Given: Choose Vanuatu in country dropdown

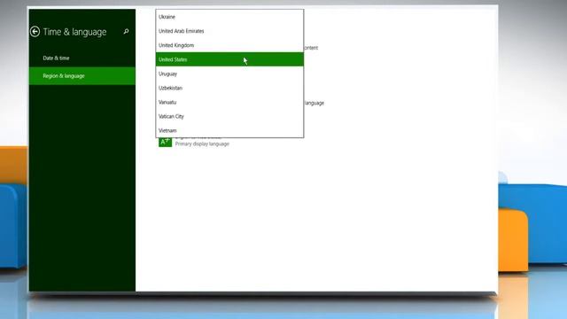Looking at the screenshot, I should pos(229,102).
